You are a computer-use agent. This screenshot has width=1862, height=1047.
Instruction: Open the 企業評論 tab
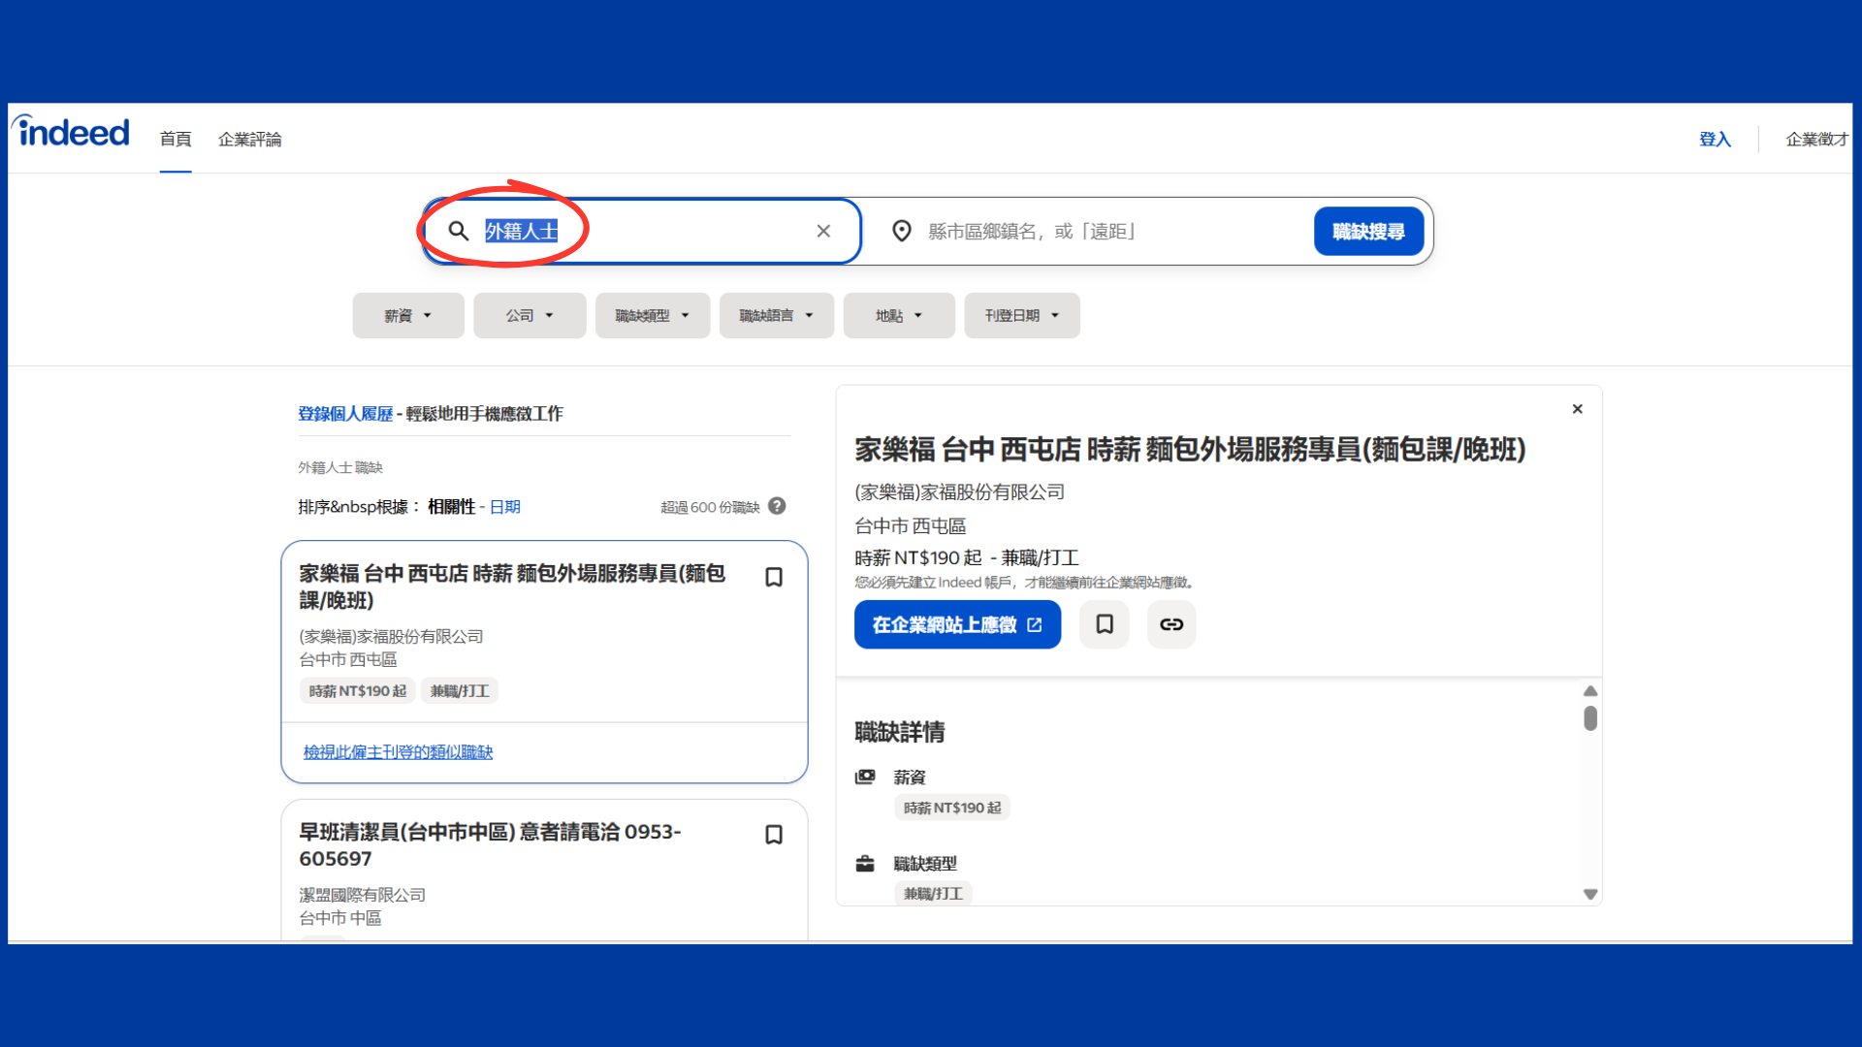[x=249, y=140]
